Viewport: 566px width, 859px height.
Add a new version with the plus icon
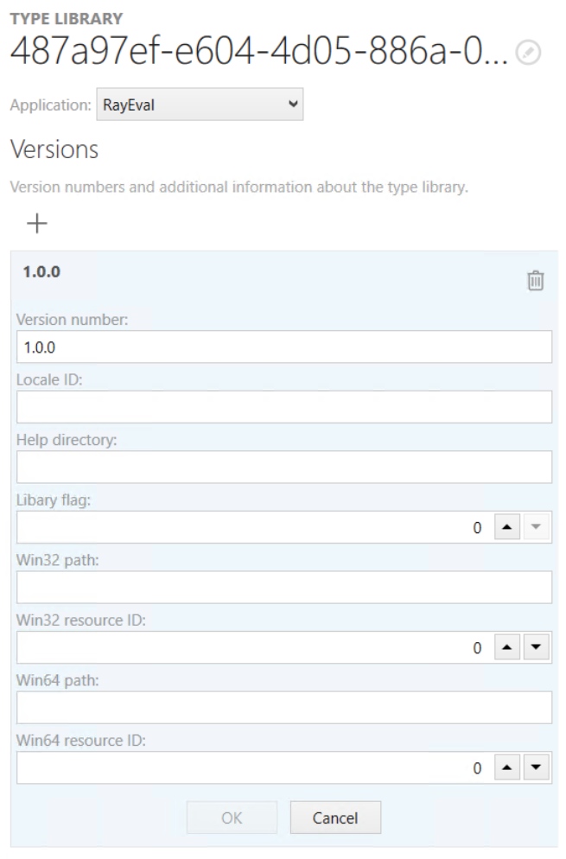36,223
